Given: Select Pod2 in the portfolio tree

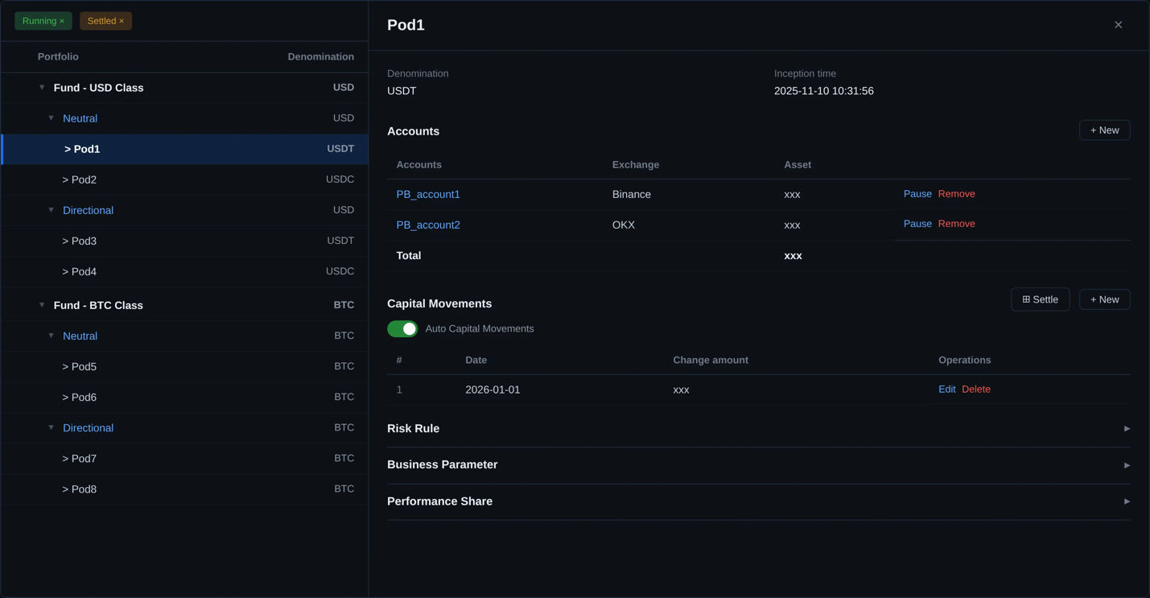Looking at the screenshot, I should [185, 179].
